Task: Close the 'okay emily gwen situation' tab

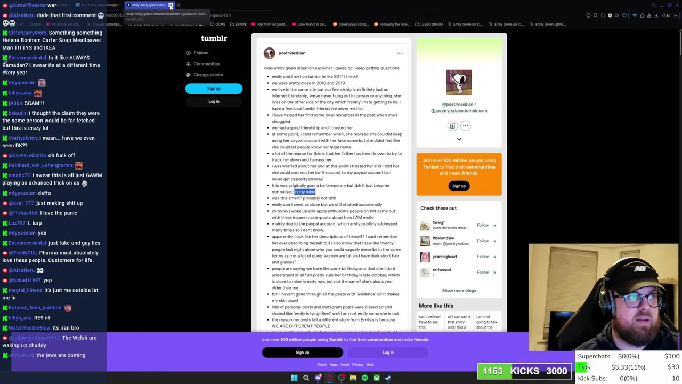Action: pos(170,5)
